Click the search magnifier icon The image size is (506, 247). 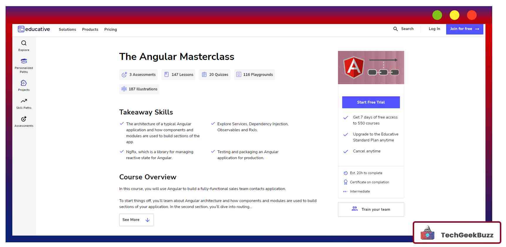[x=395, y=29]
